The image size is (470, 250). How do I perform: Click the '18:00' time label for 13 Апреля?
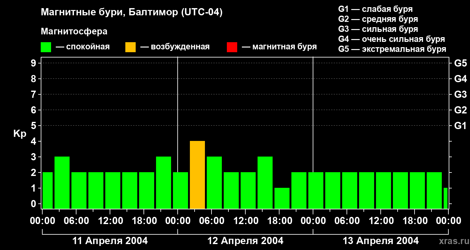coord(415,221)
